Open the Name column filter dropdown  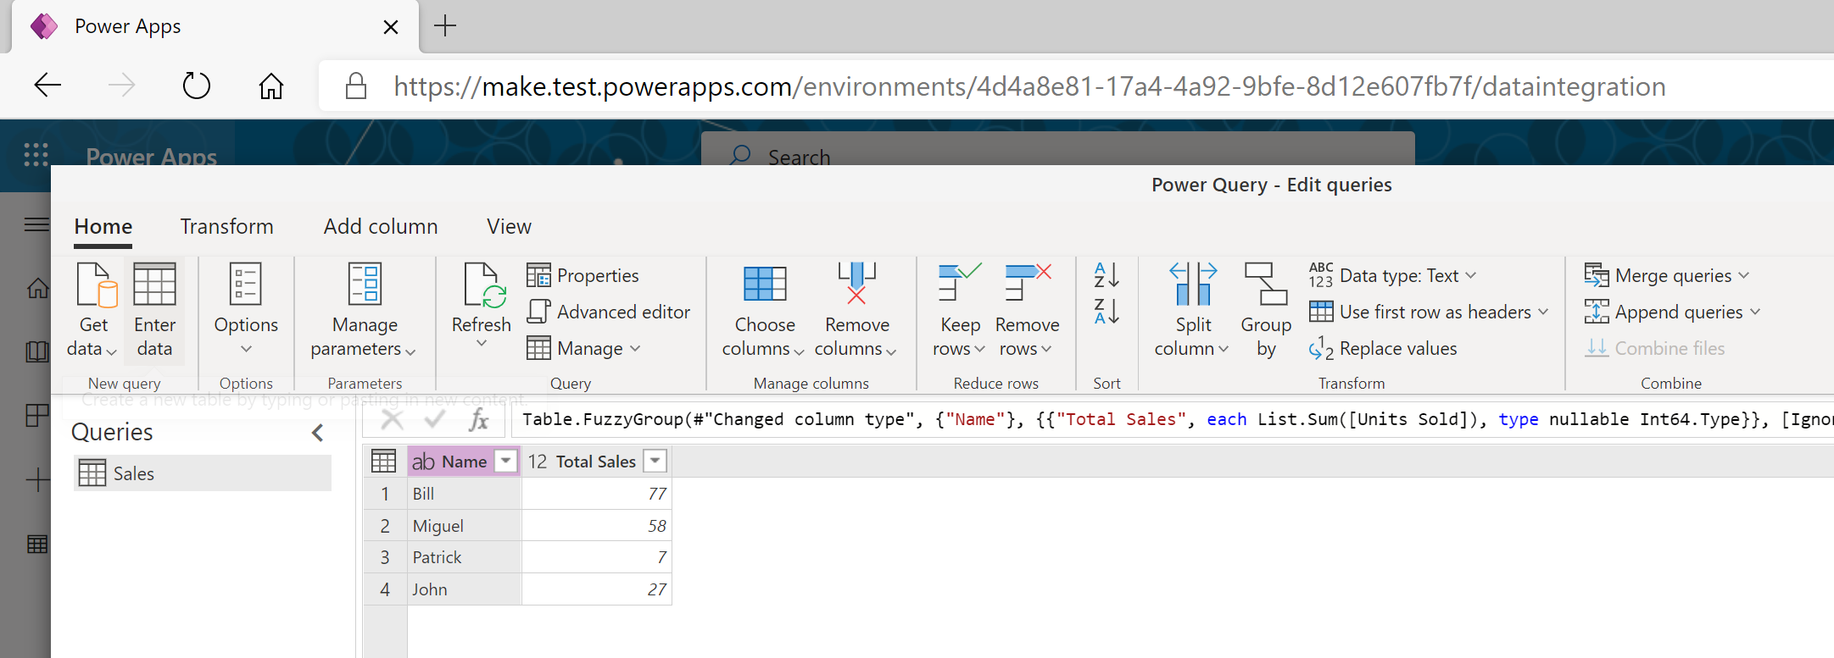[x=506, y=461]
